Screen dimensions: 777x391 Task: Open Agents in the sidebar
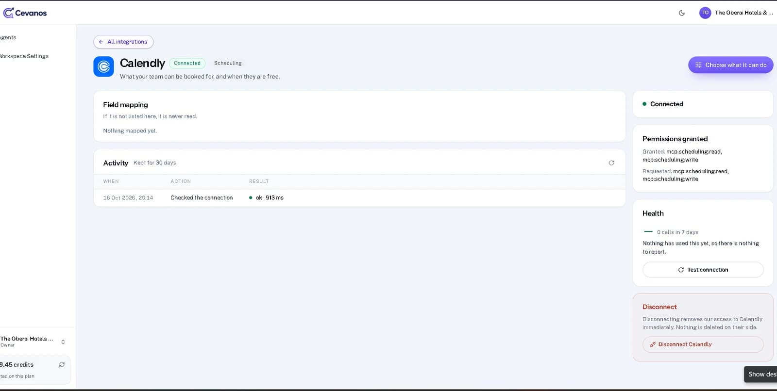[8, 37]
